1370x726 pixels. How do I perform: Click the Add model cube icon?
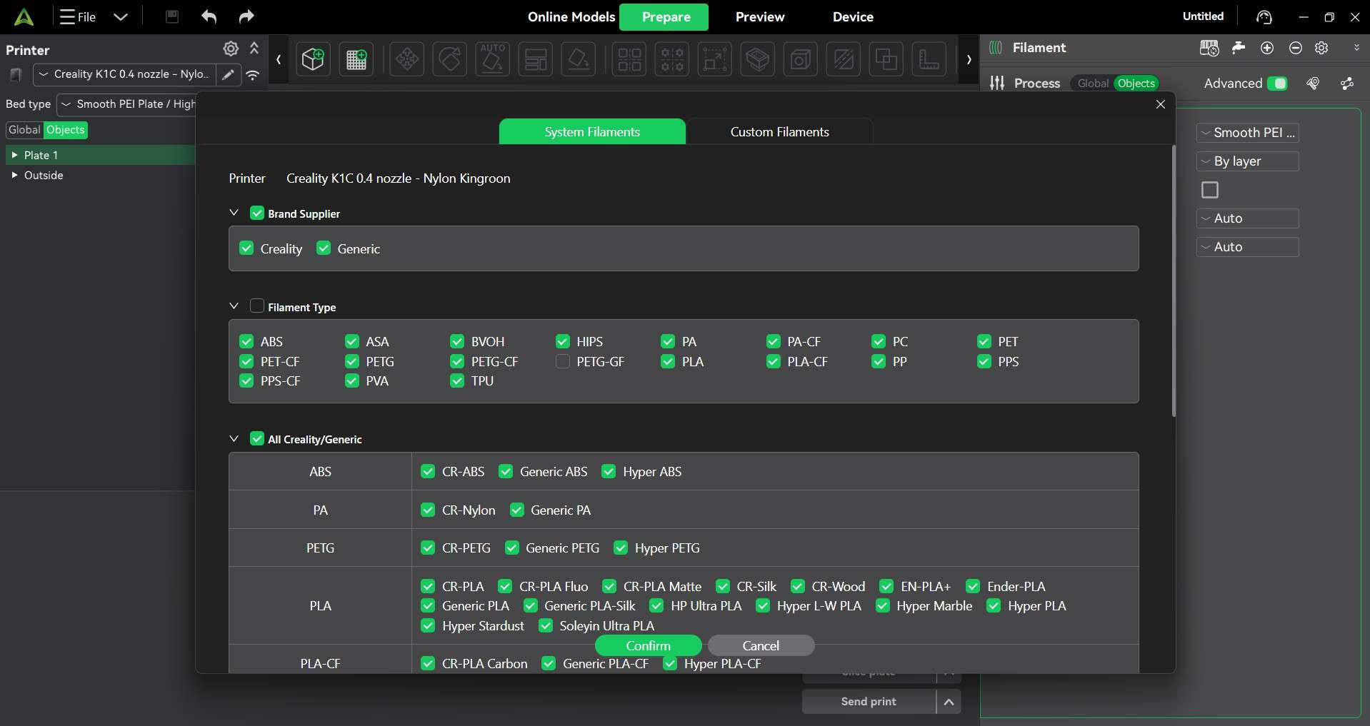pos(313,59)
